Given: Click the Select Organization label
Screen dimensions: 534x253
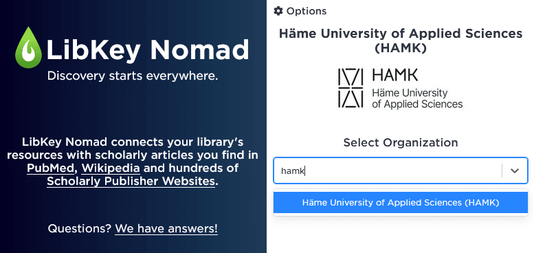Looking at the screenshot, I should [401, 142].
